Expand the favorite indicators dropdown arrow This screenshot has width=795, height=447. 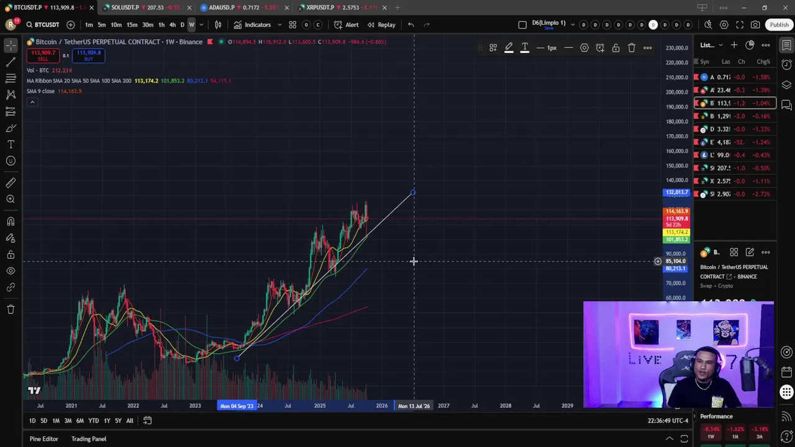pos(279,25)
